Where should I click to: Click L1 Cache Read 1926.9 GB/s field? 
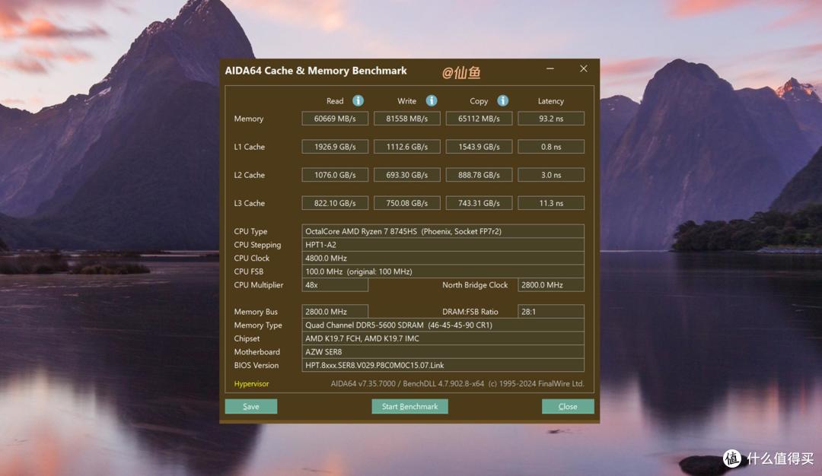[335, 147]
